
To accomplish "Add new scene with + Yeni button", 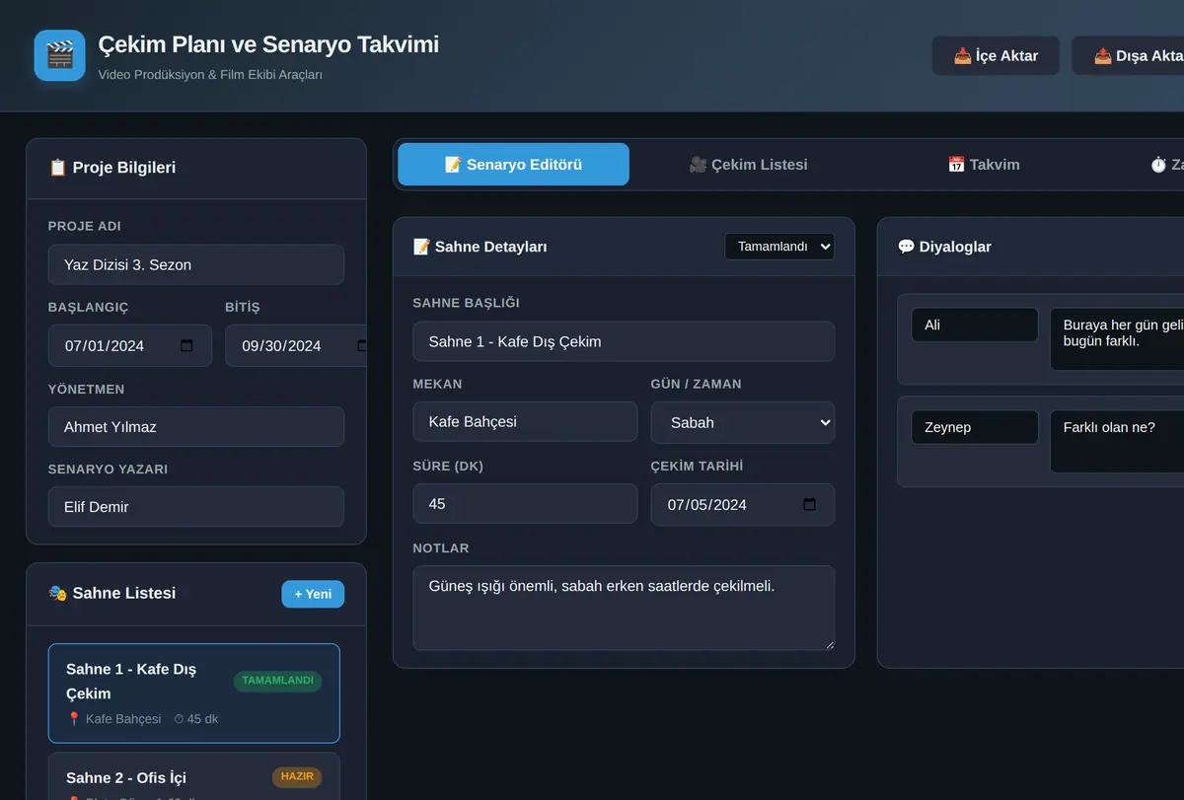I will (313, 594).
